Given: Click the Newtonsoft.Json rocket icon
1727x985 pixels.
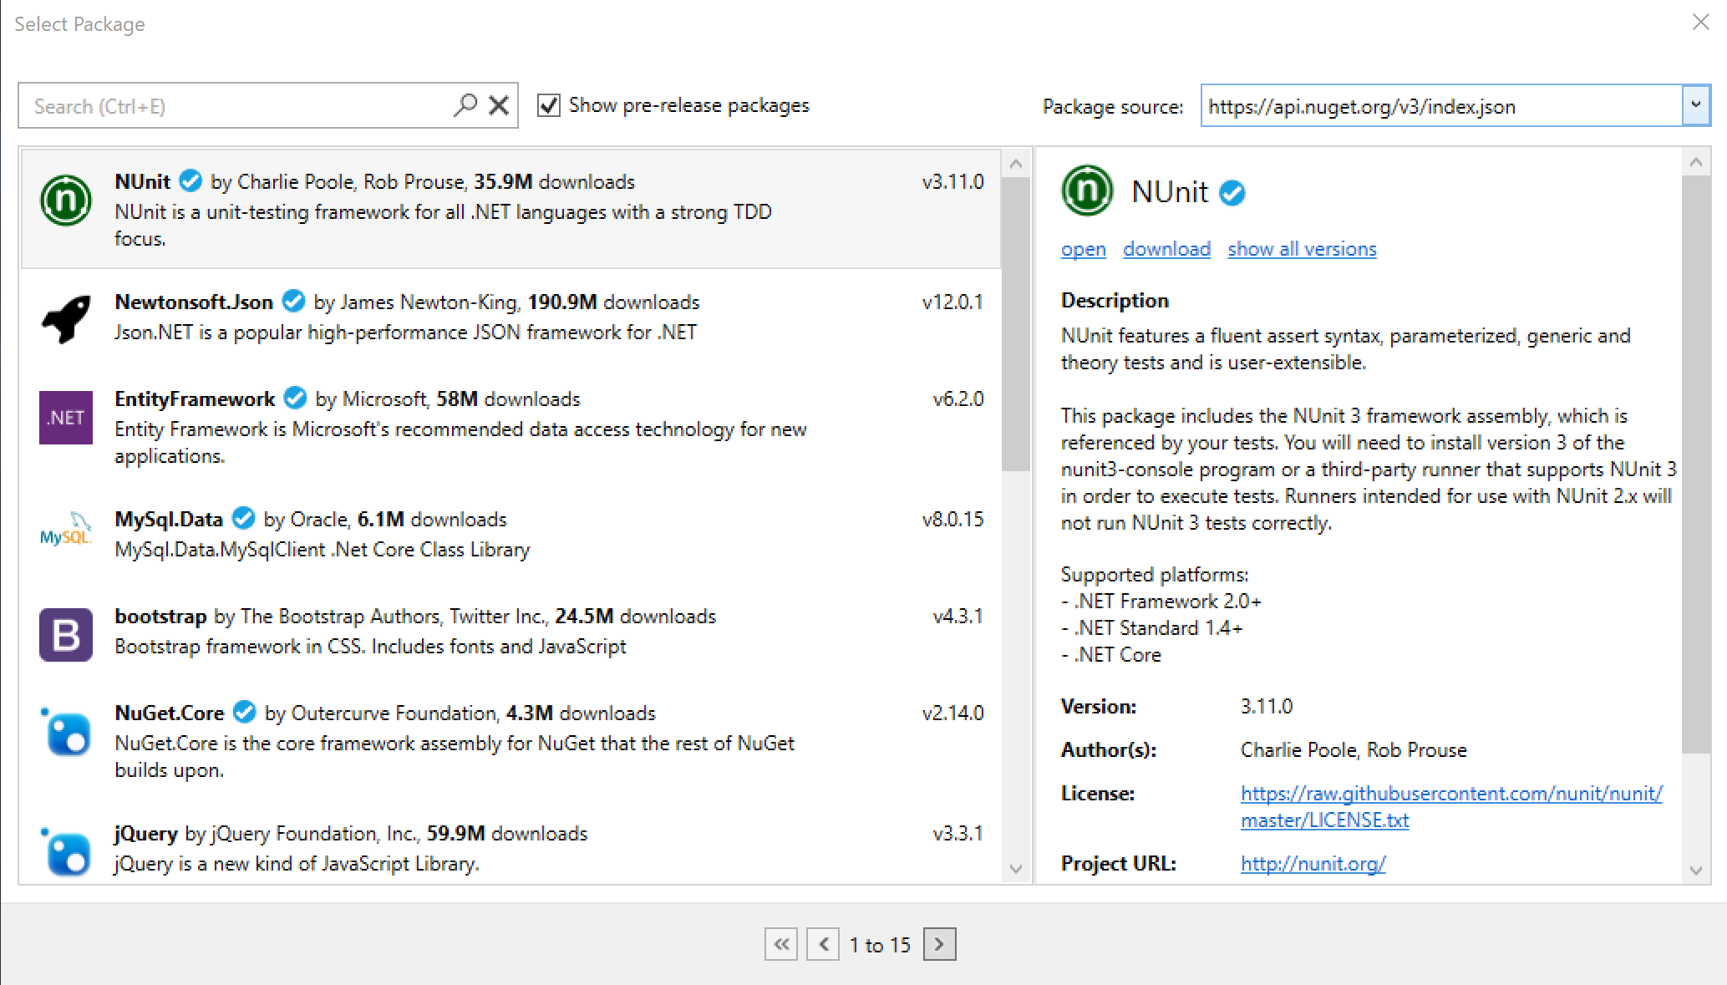Looking at the screenshot, I should (x=66, y=318).
